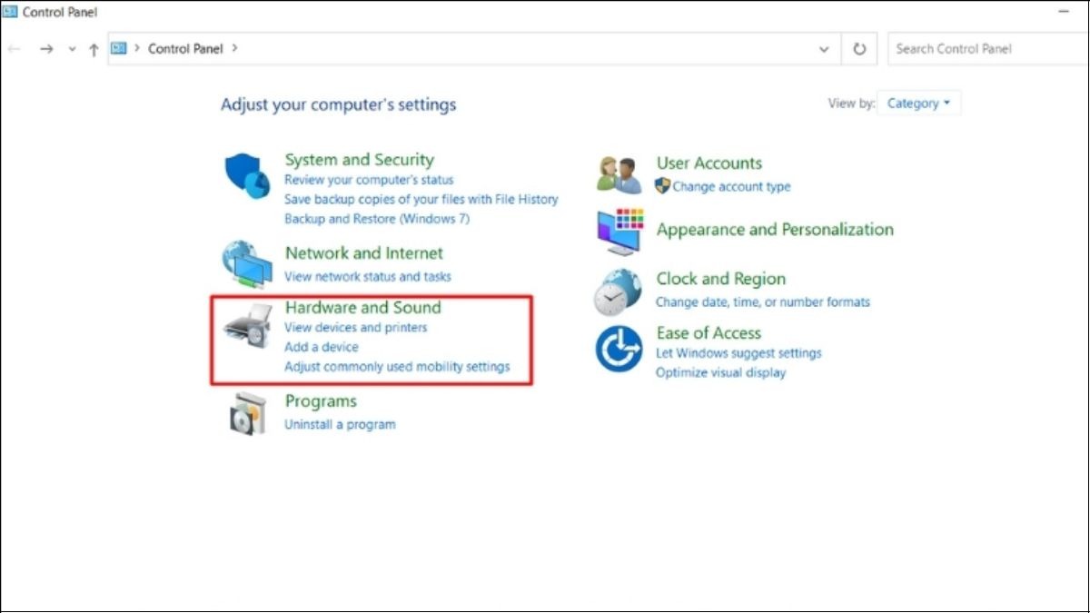The height and width of the screenshot is (613, 1090).
Task: Click Optimize visual display
Action: (720, 372)
